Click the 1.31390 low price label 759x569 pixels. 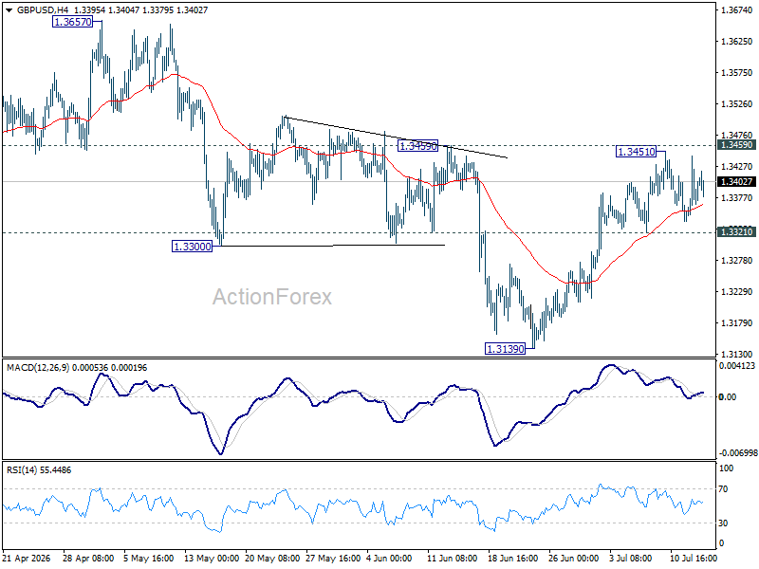[x=505, y=349]
